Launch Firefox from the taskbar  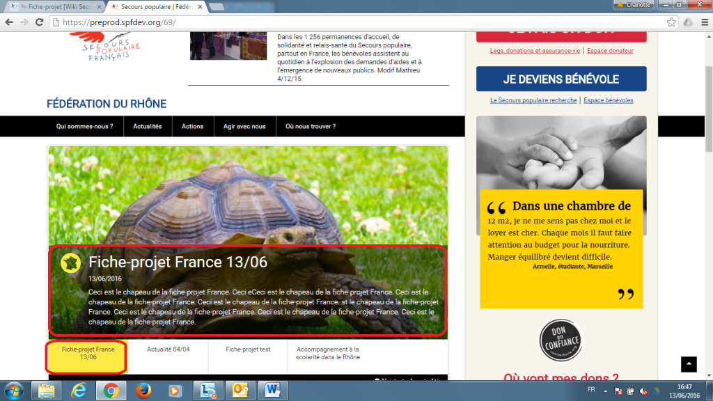pos(143,391)
